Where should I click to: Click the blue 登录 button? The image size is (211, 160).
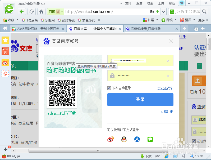(140, 100)
